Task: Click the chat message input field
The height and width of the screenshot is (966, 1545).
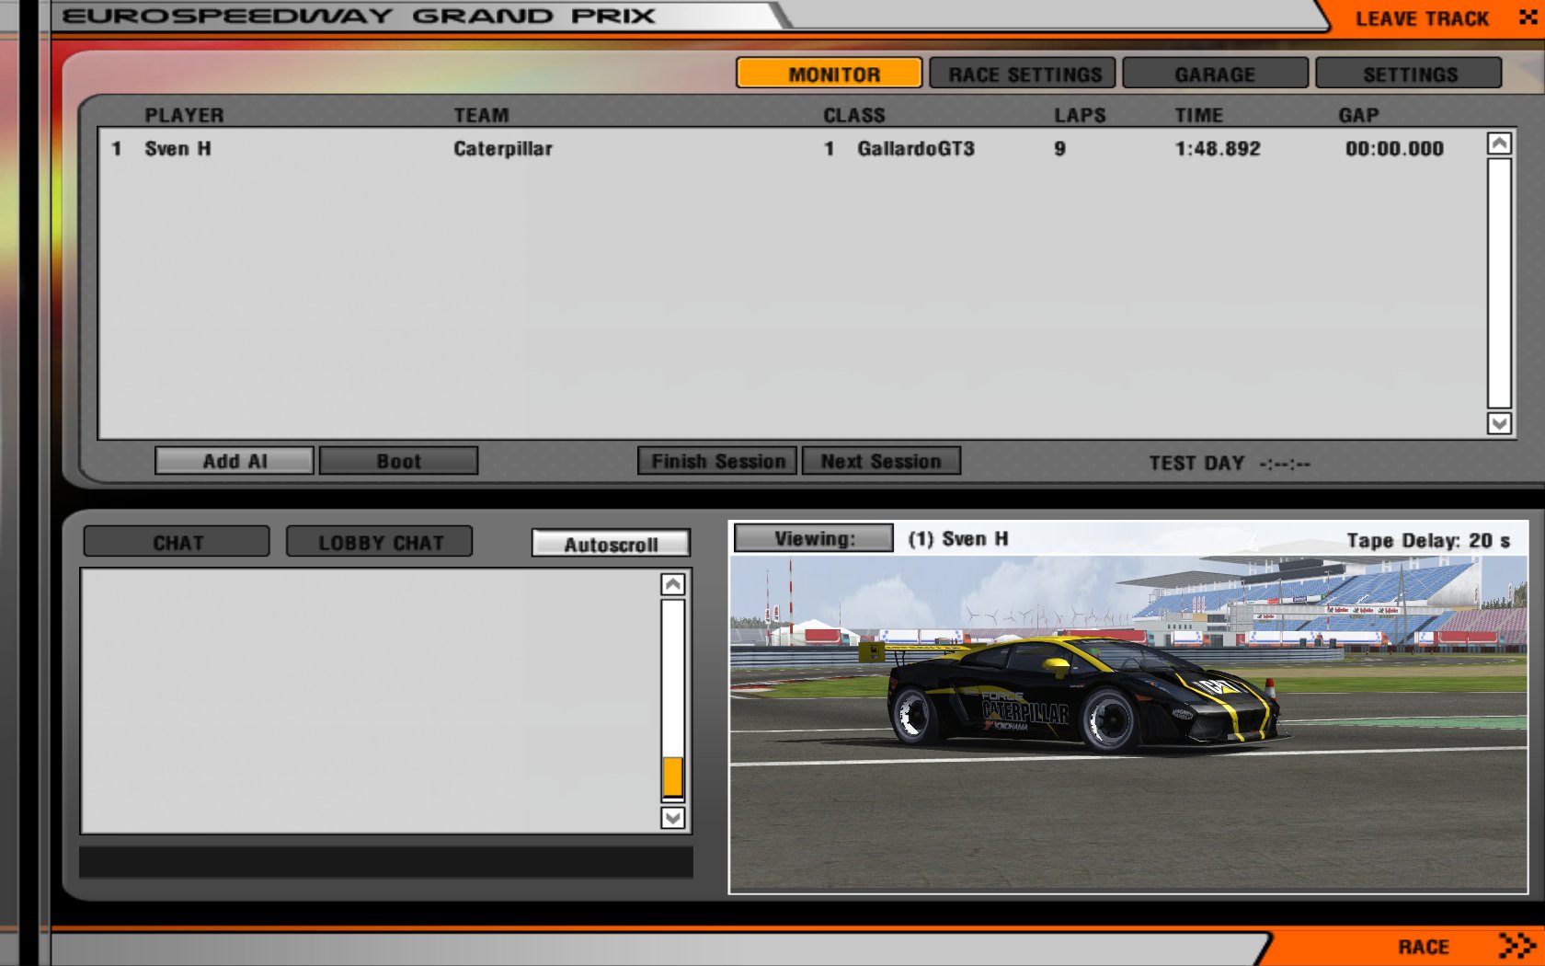Action: [x=386, y=862]
